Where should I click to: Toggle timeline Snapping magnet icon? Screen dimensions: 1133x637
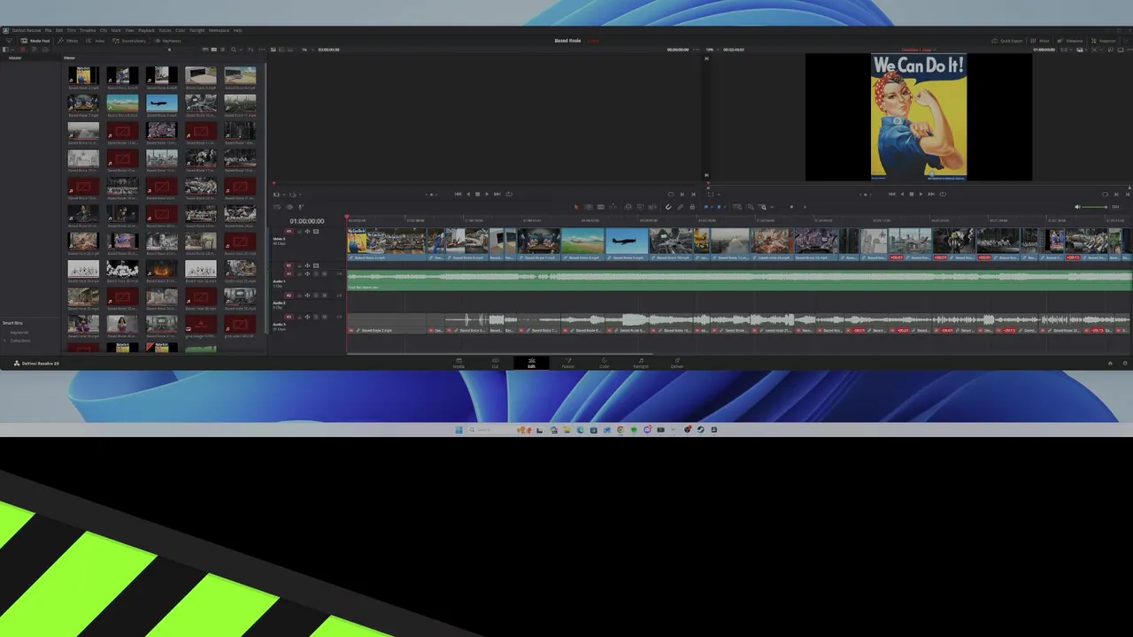coord(668,207)
